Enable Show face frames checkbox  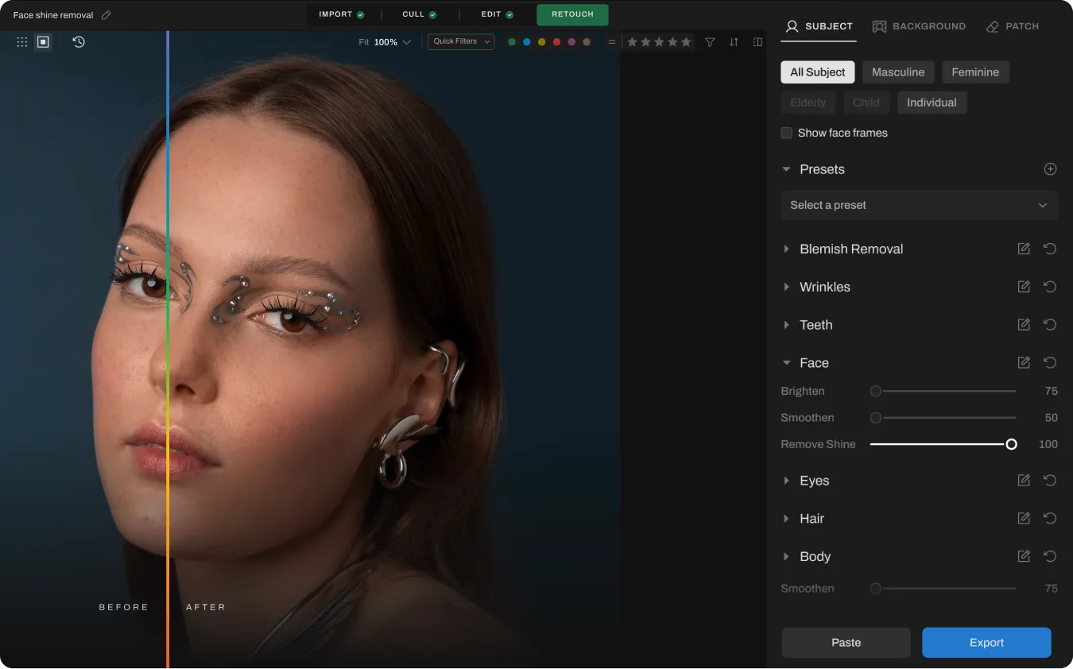pyautogui.click(x=787, y=133)
